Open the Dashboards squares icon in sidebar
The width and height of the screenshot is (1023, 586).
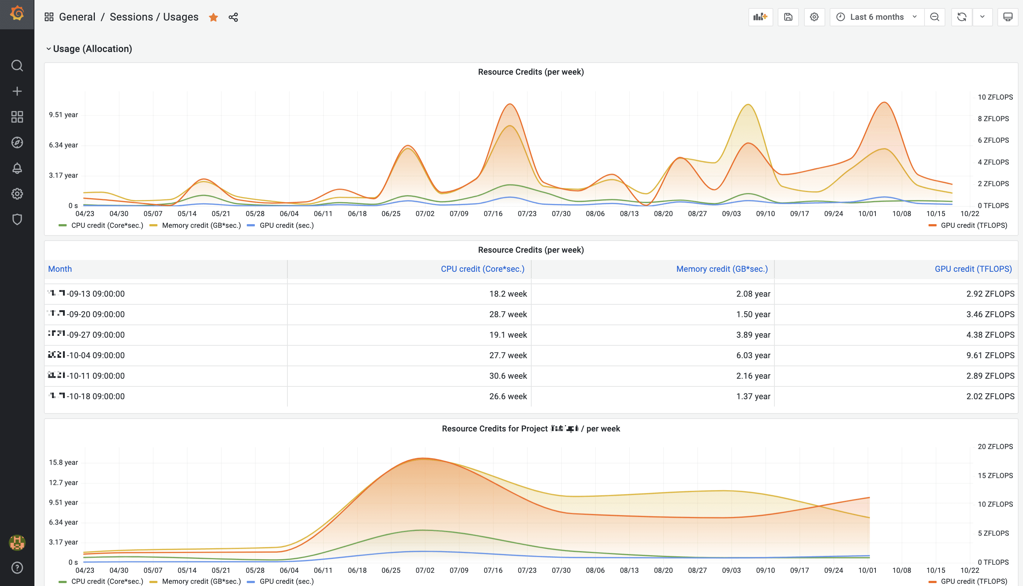[17, 117]
